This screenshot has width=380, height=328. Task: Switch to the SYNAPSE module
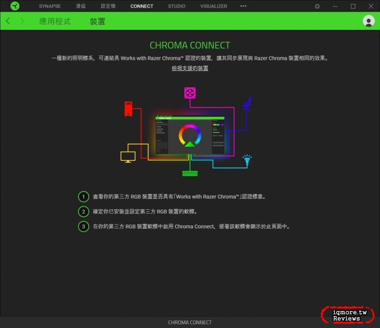pos(49,6)
